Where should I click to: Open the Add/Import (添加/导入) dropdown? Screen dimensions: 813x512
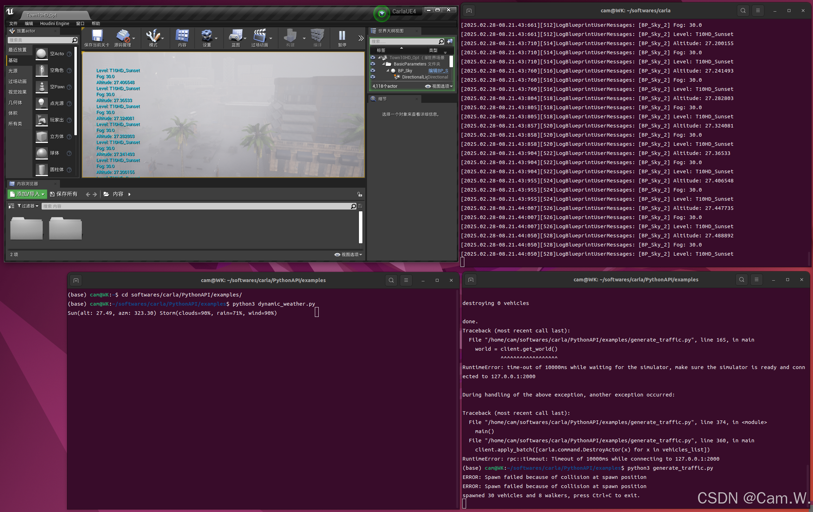click(x=27, y=194)
